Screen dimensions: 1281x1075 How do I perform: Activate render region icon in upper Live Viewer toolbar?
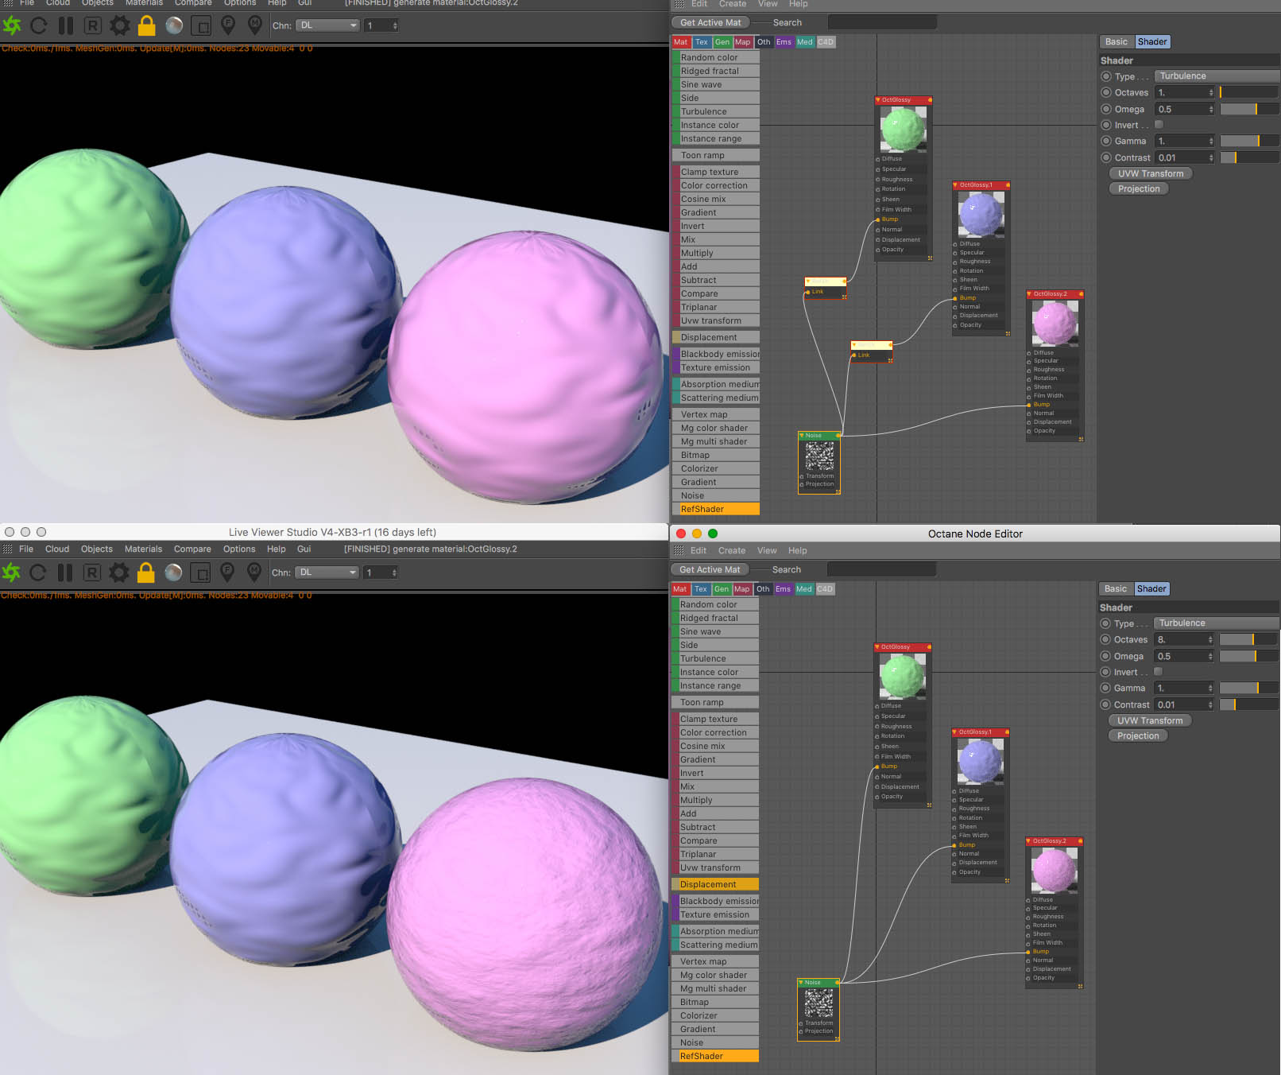pyautogui.click(x=202, y=25)
